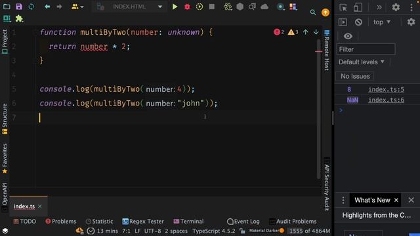Screen dimensions: 420x236
Task: Click the orange update arrow icon
Action: pos(325,12)
